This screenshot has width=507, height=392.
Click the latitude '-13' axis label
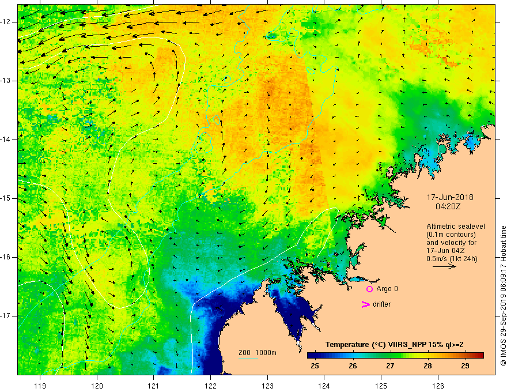pos(6,81)
